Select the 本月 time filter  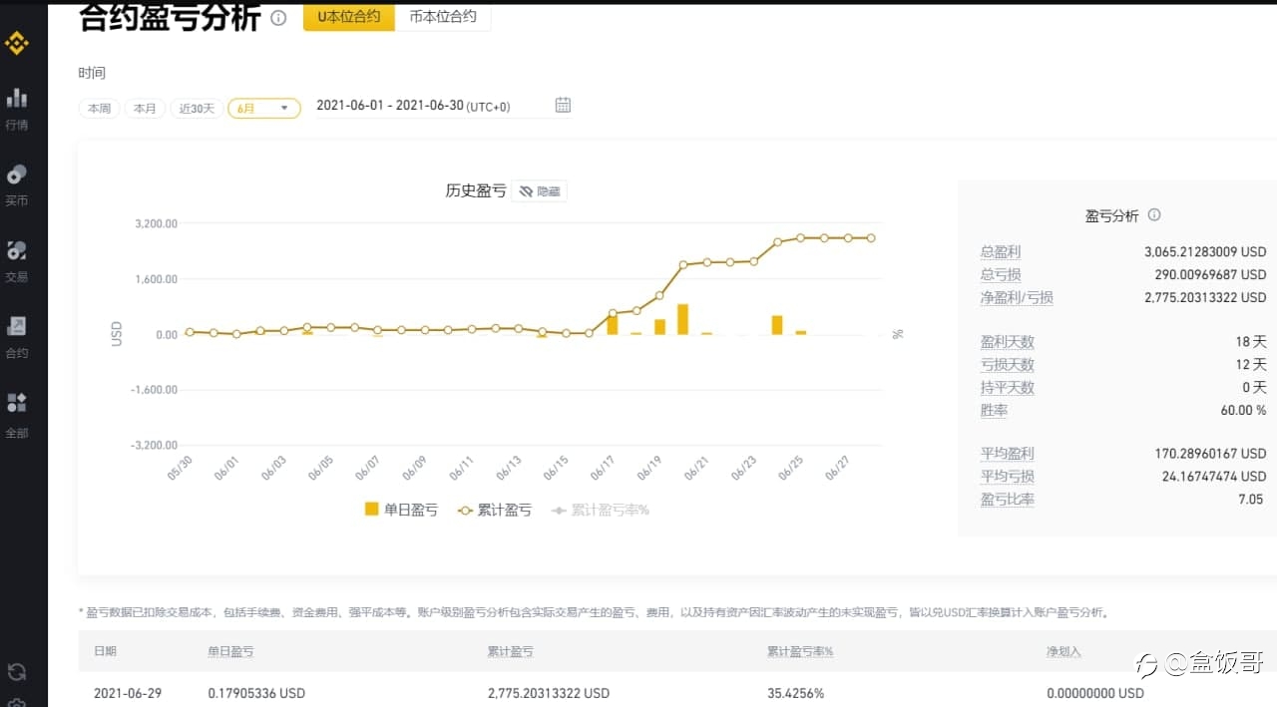coord(145,109)
